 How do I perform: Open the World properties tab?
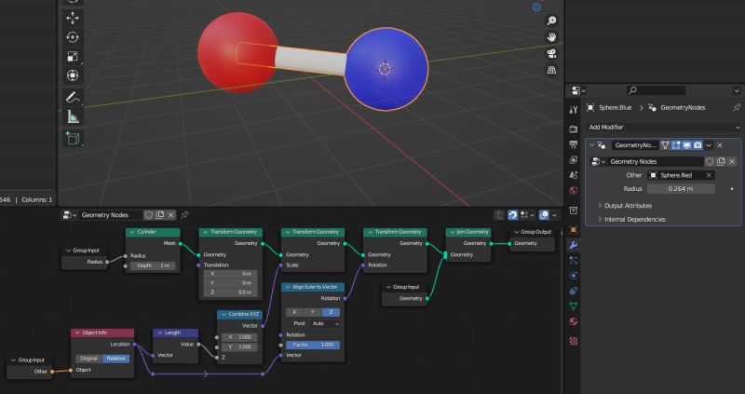click(x=574, y=191)
